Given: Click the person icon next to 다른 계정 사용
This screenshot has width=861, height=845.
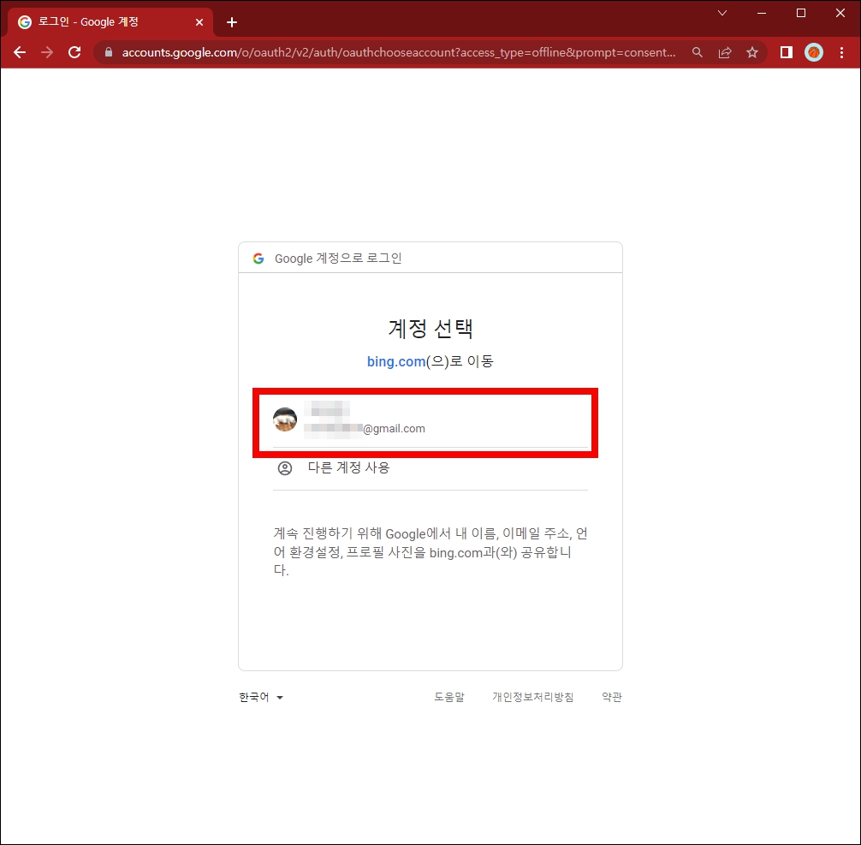Looking at the screenshot, I should point(285,467).
